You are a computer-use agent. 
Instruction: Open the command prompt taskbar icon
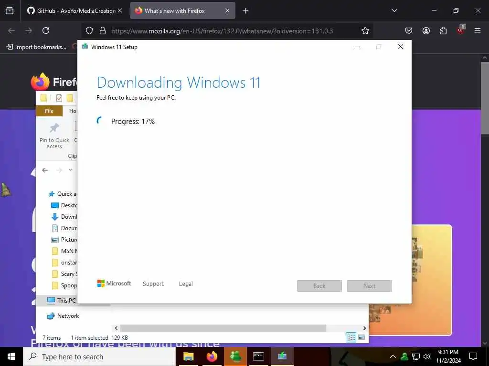[x=258, y=356]
